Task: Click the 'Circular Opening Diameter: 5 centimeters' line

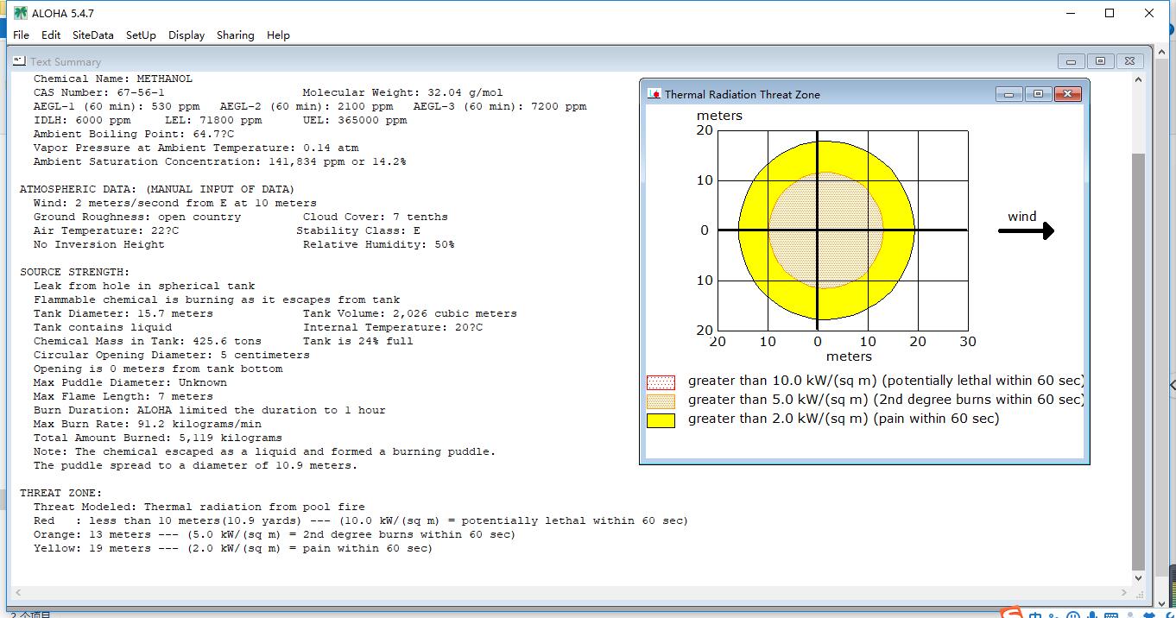Action: click(172, 355)
